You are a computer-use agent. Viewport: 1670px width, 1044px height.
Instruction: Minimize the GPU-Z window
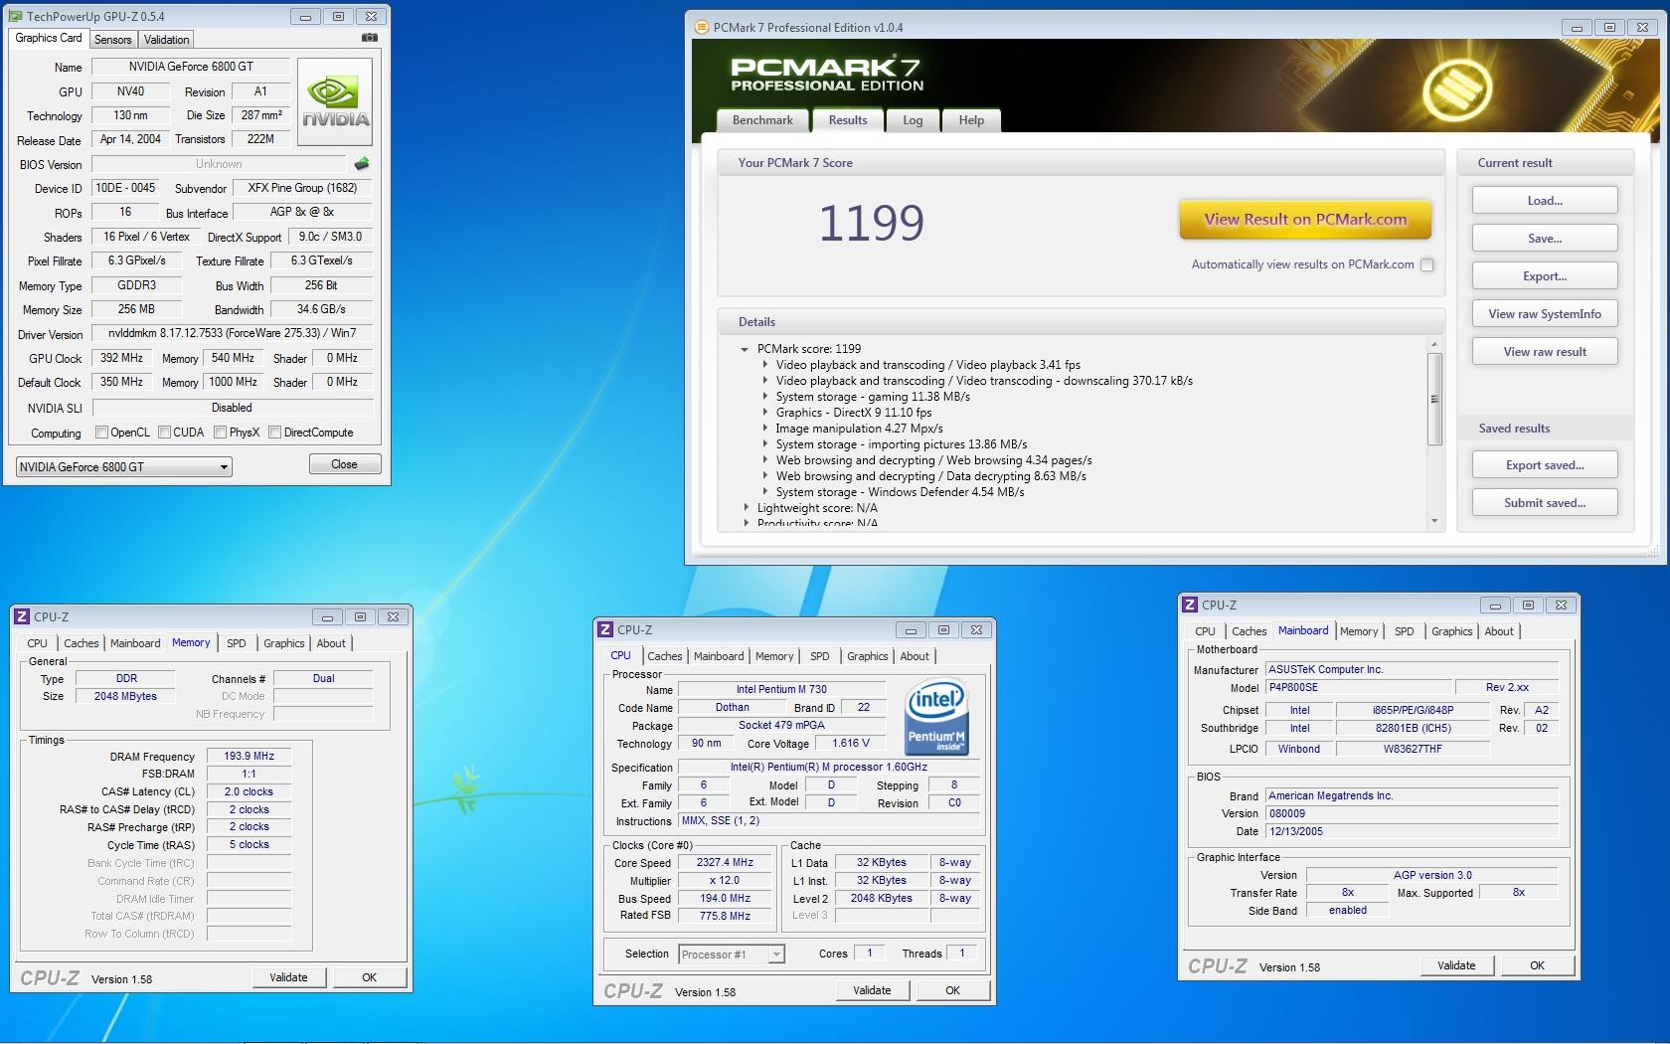pyautogui.click(x=305, y=17)
